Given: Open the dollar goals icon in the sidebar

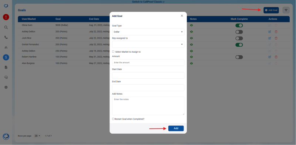Looking at the screenshot, I should click(x=6, y=57).
